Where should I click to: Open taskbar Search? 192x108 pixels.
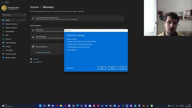[44, 106]
